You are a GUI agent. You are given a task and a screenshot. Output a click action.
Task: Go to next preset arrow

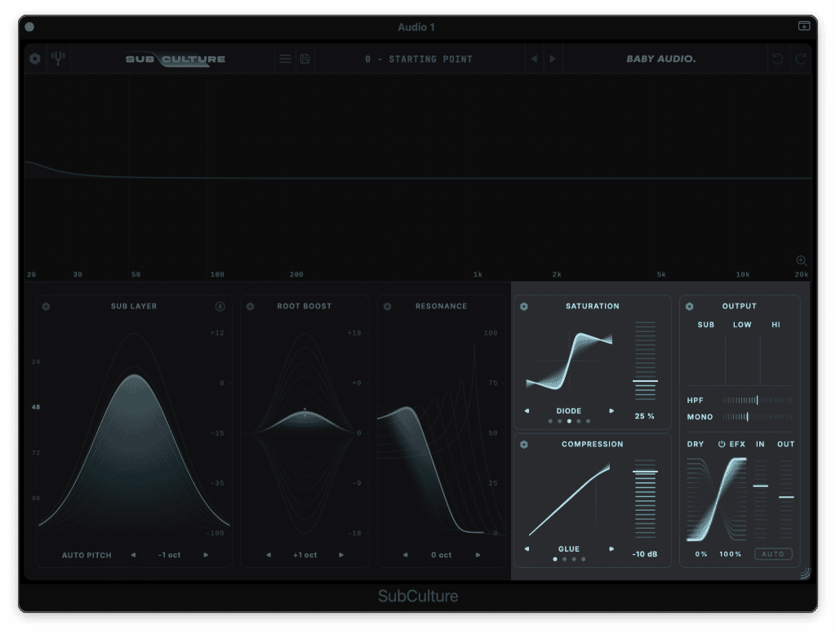click(x=553, y=59)
